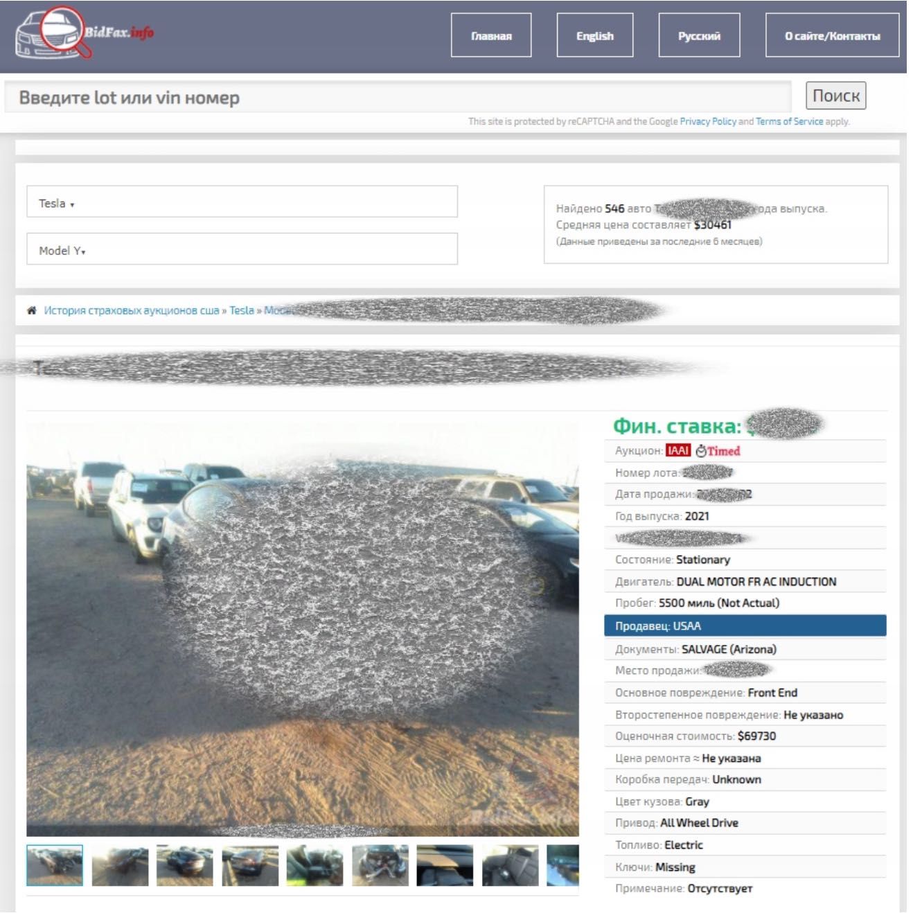Click Коробка передач: Unknown row
913x913 pixels.
point(745,779)
